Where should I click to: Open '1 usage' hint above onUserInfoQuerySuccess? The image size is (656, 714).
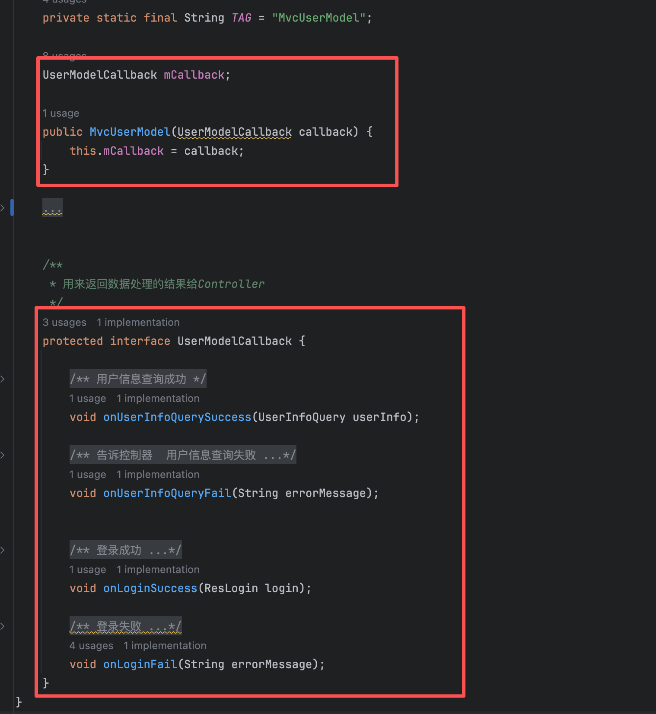coord(88,398)
